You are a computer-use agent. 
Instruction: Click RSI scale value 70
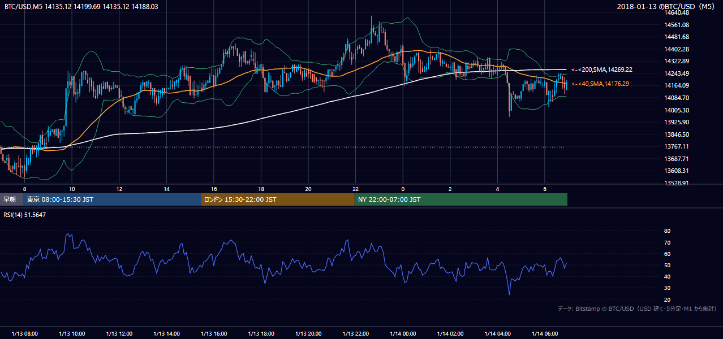667,242
